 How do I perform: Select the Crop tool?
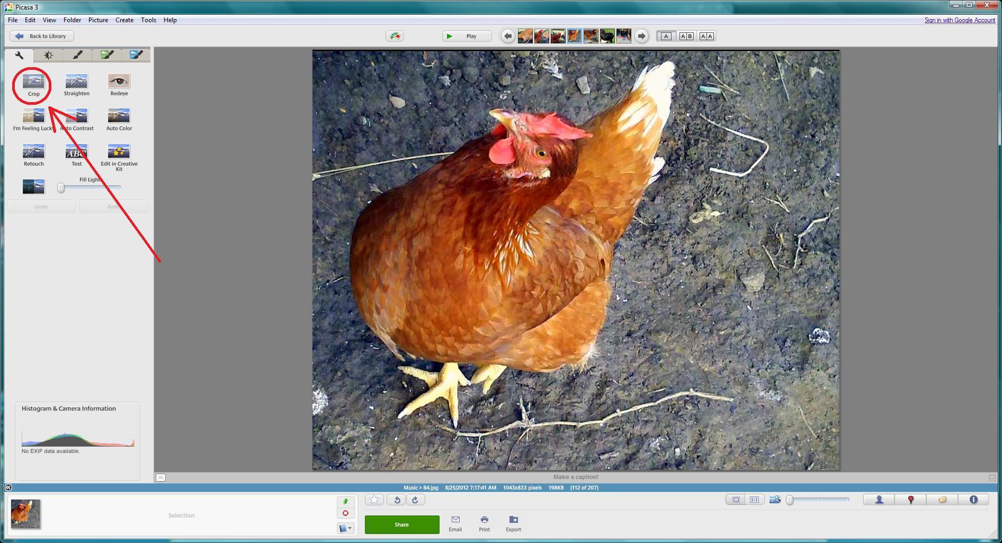coord(33,83)
